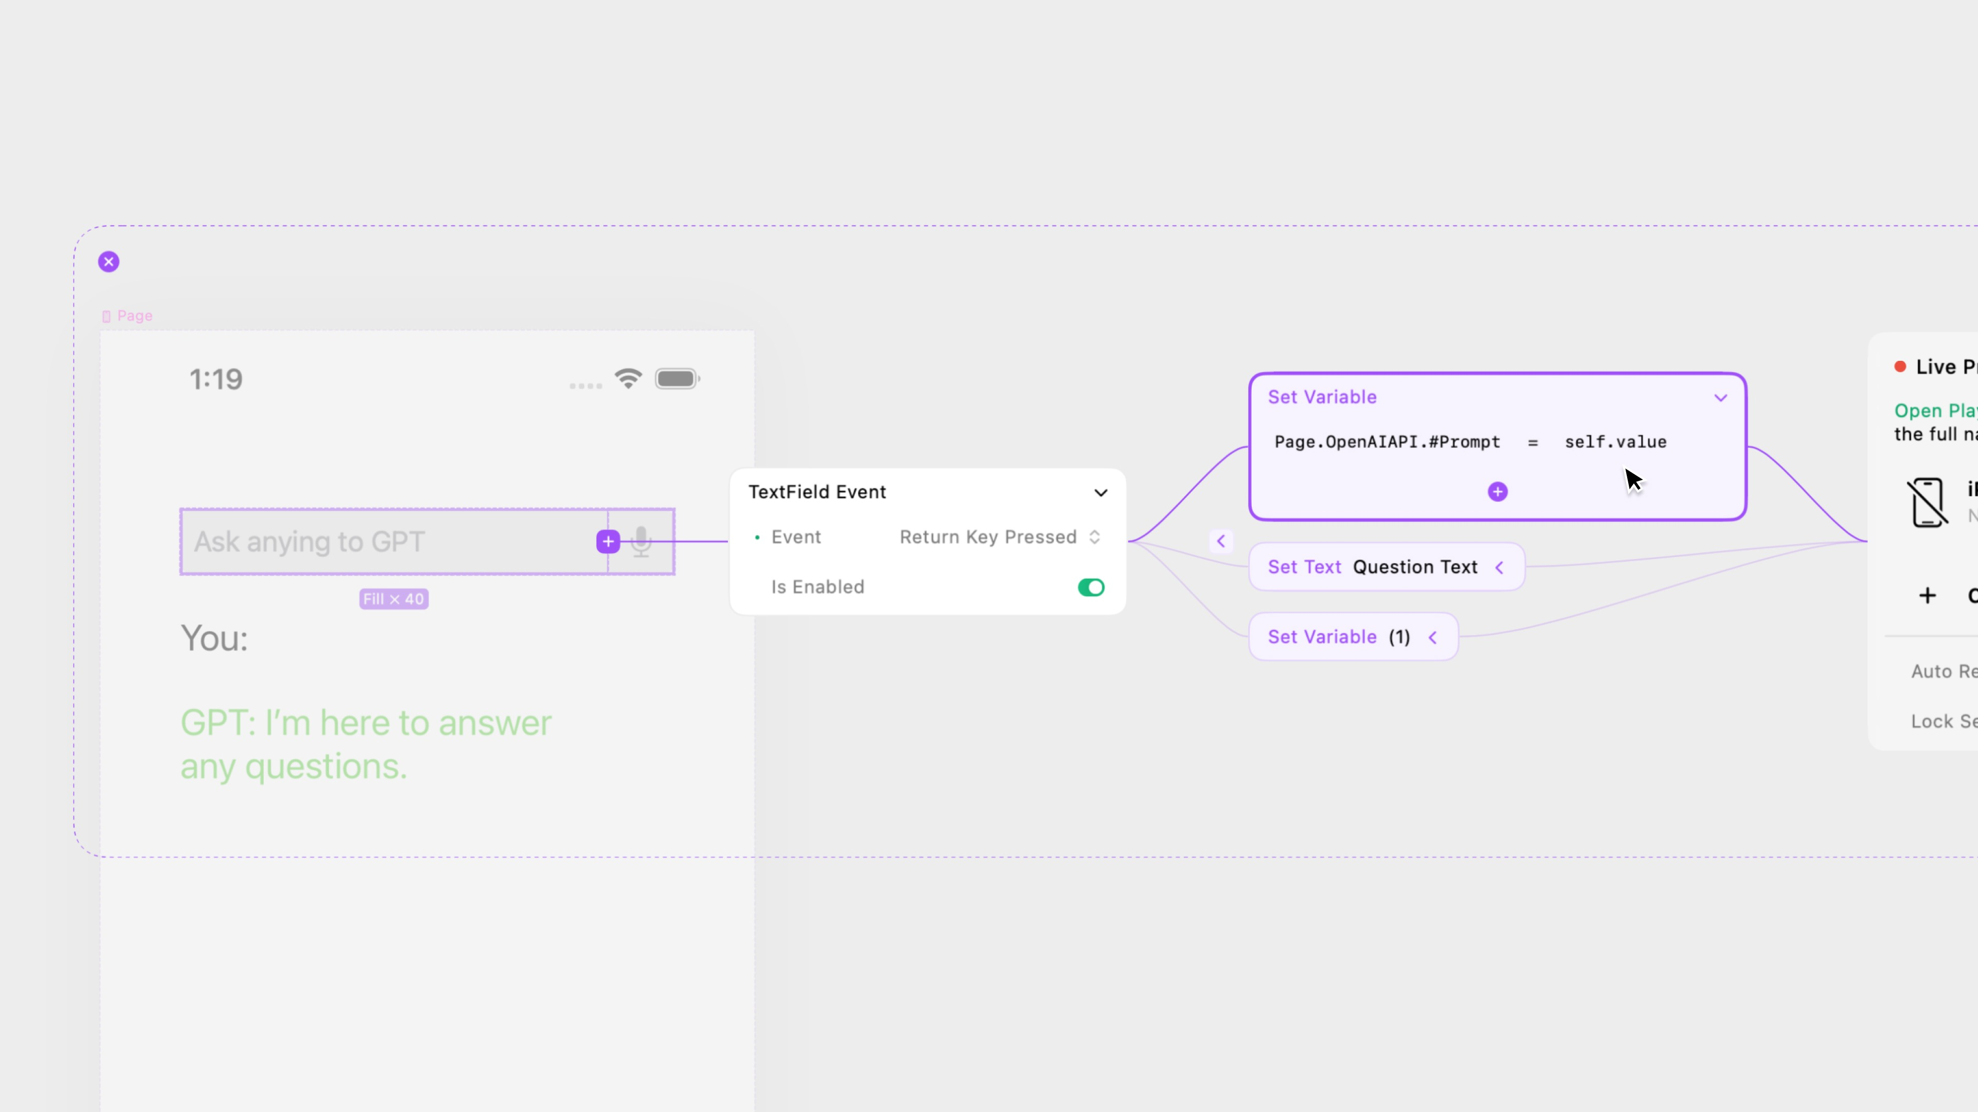The width and height of the screenshot is (1978, 1112).
Task: Collapse the TextField Event panel chevron
Action: (1100, 493)
